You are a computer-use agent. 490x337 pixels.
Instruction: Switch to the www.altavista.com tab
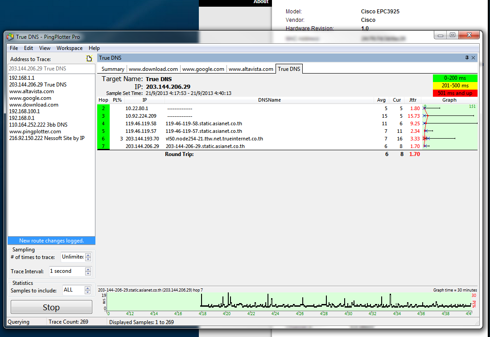coord(251,69)
